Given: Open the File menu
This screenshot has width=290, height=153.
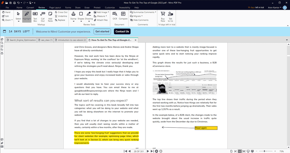Looking at the screenshot, I should tap(7, 8).
